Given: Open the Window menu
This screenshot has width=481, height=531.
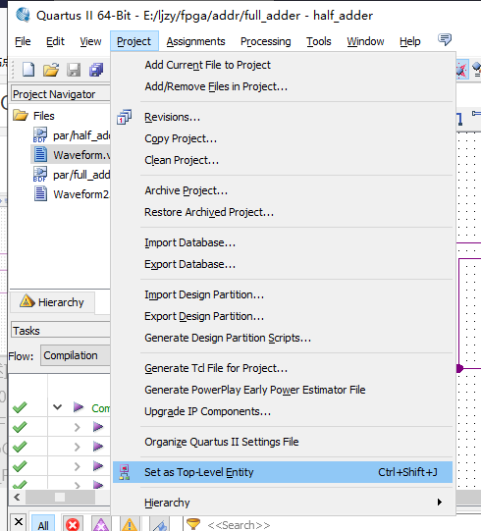Looking at the screenshot, I should click(365, 41).
